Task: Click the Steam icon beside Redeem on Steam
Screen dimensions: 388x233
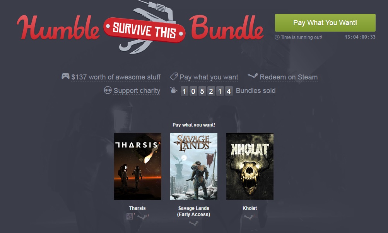Action: [x=253, y=76]
